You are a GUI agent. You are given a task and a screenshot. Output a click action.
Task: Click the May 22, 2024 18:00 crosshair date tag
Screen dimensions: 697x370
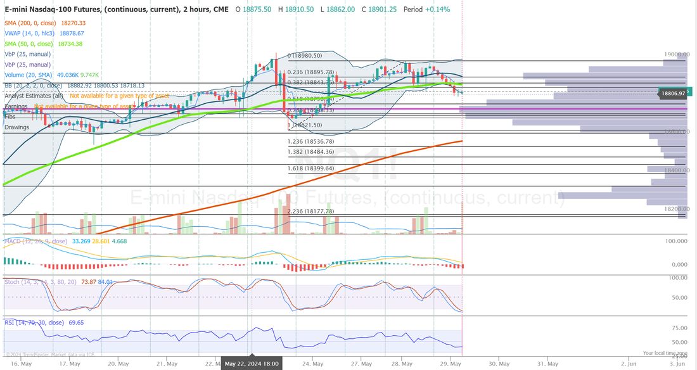pyautogui.click(x=252, y=364)
